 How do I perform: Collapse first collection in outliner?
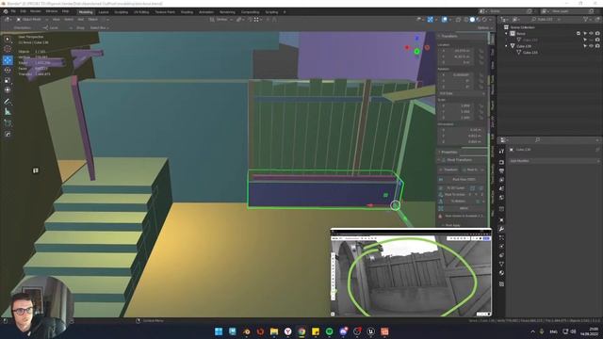(x=507, y=34)
